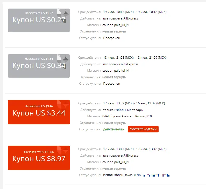The width and height of the screenshot is (206, 189).
Task: Click the Действителен status text
Action: [x=114, y=129]
